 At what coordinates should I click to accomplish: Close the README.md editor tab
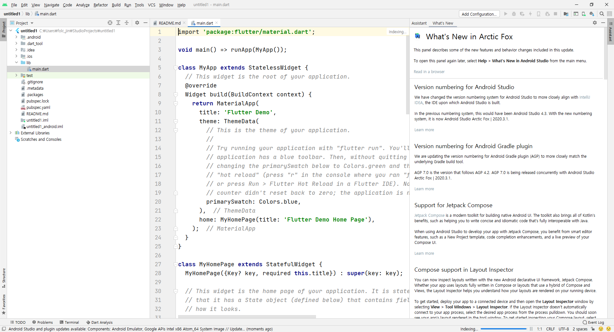click(x=184, y=23)
